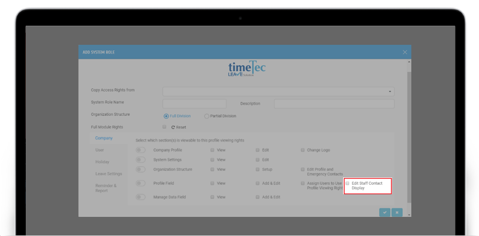
Task: Open the Reminder & Report tab
Action: coord(106,188)
